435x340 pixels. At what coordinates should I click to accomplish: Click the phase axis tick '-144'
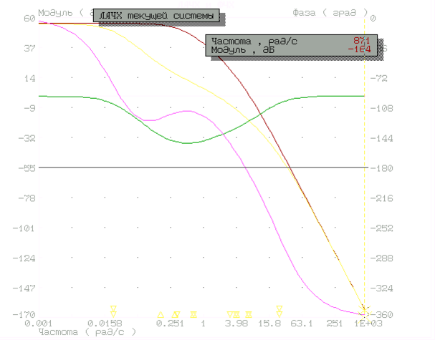pyautogui.click(x=382, y=138)
